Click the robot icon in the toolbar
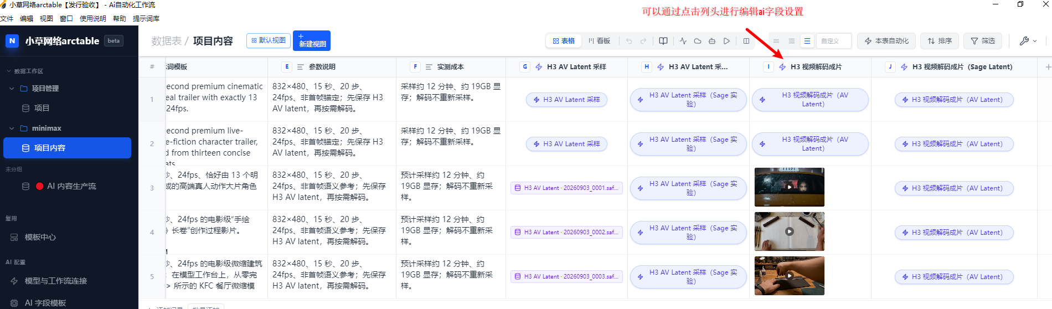 [x=712, y=41]
